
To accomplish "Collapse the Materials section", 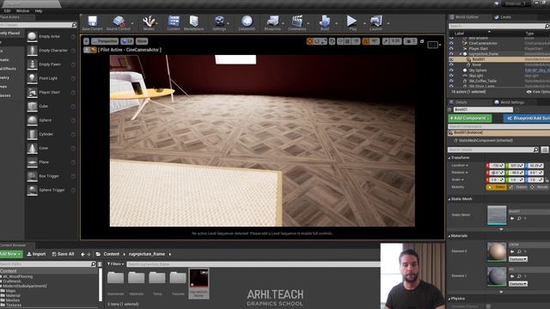I will [449, 236].
